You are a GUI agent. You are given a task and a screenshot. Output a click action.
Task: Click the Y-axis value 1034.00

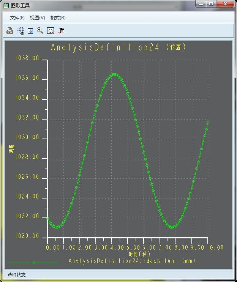tap(27, 98)
